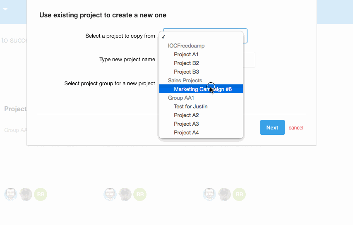Click the white arrow in the header

[x=5, y=10]
